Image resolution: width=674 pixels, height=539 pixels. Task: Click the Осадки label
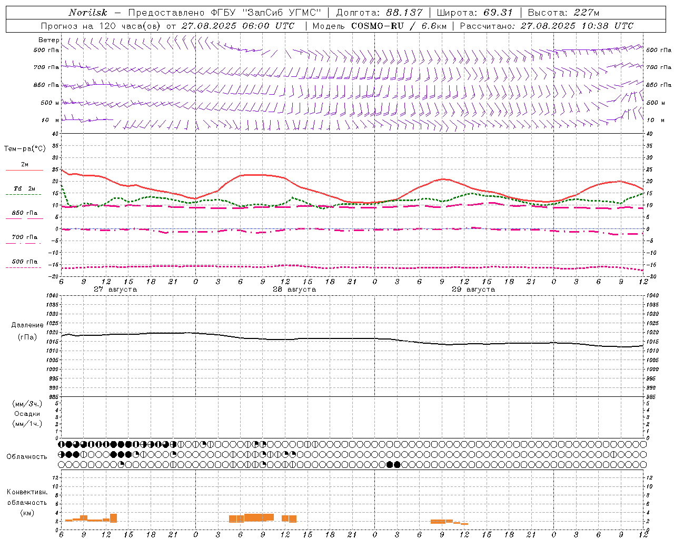point(27,414)
